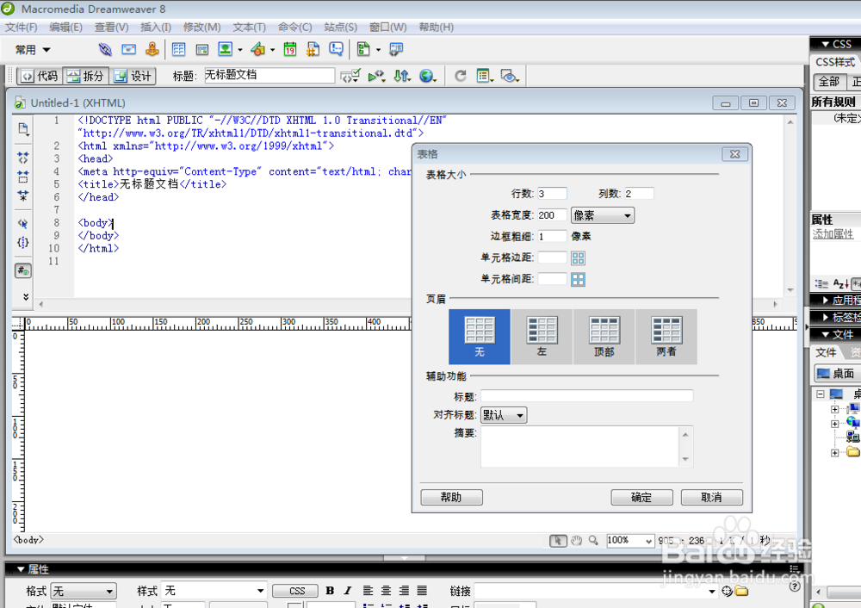Viewport: 861px width, 608px height.
Task: Expand the 对齐标题 默认 dropdown
Action: (504, 414)
